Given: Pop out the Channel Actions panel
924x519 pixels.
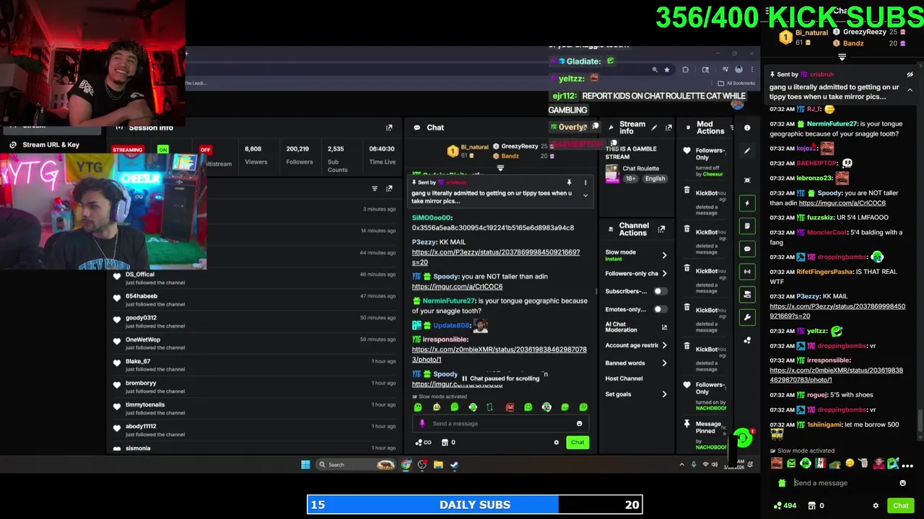Looking at the screenshot, I should coord(661,229).
